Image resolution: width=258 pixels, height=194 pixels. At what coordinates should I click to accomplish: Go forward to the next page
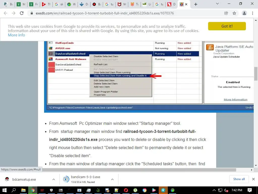14,13
